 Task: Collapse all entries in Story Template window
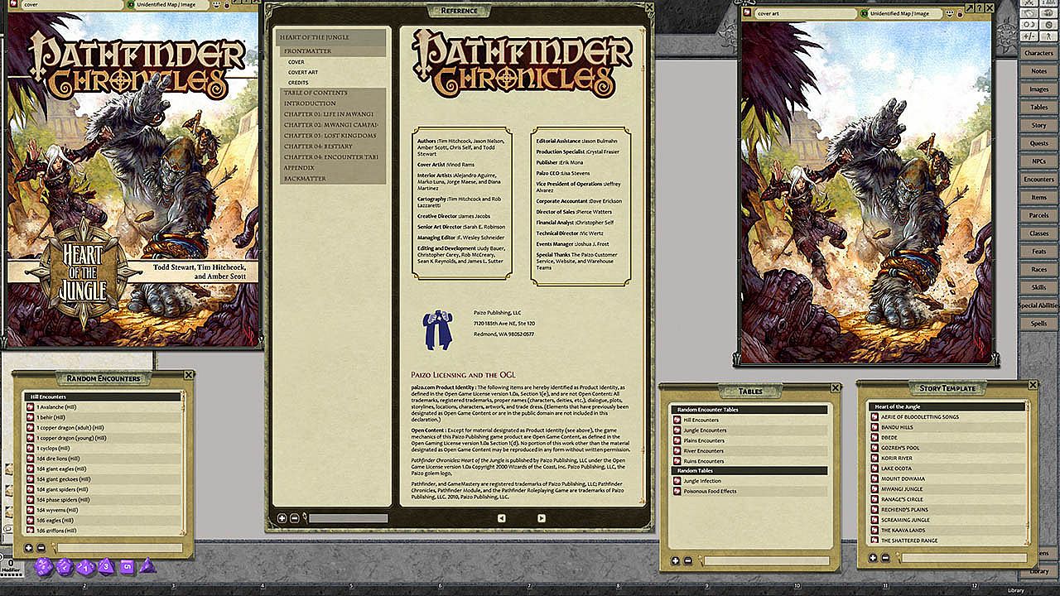(x=884, y=558)
